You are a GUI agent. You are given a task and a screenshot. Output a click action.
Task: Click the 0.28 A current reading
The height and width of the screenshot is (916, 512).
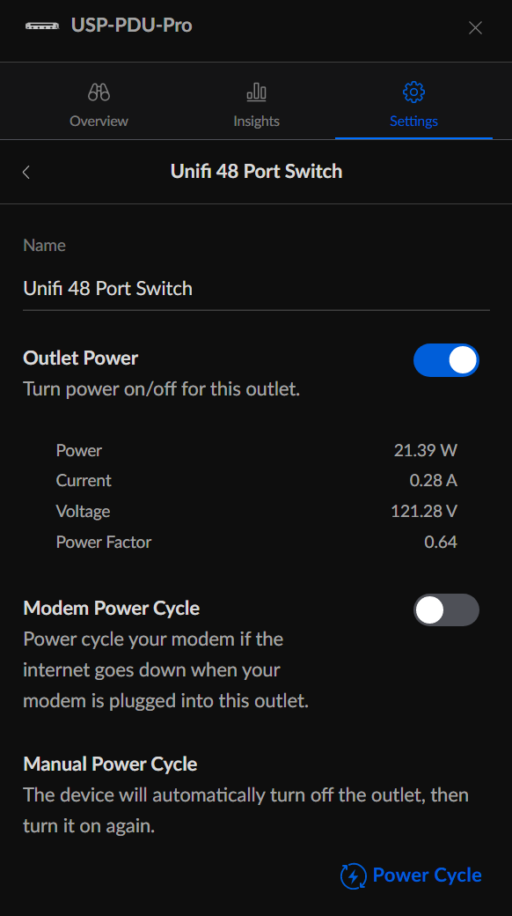pos(433,481)
